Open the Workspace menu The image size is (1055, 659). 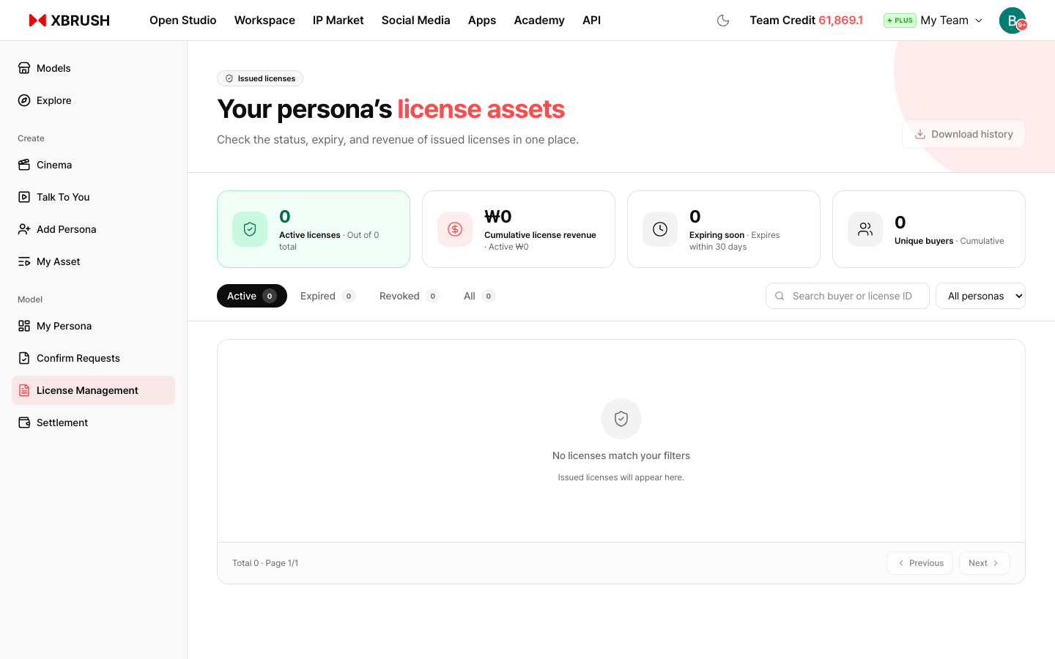click(264, 21)
